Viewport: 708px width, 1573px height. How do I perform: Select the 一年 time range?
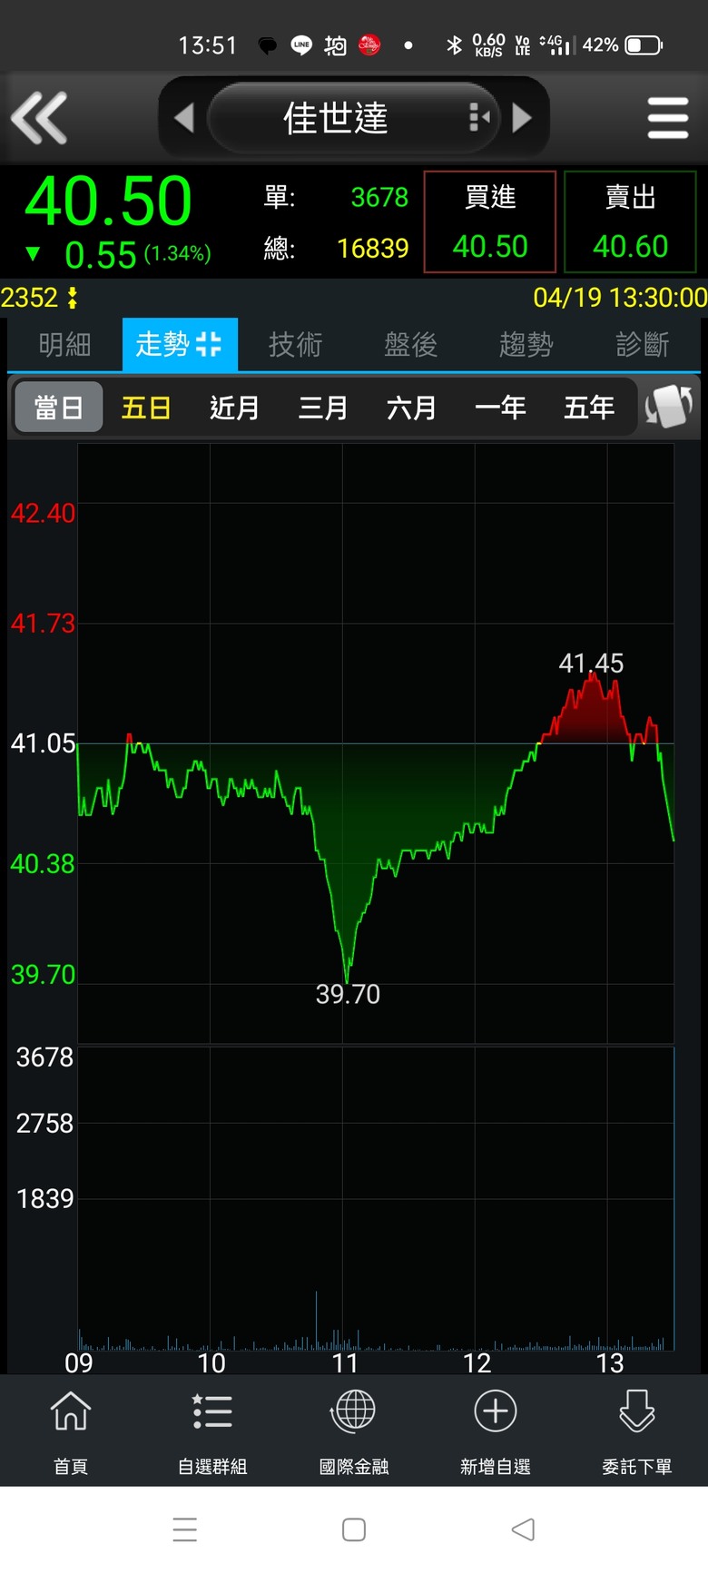tap(500, 408)
